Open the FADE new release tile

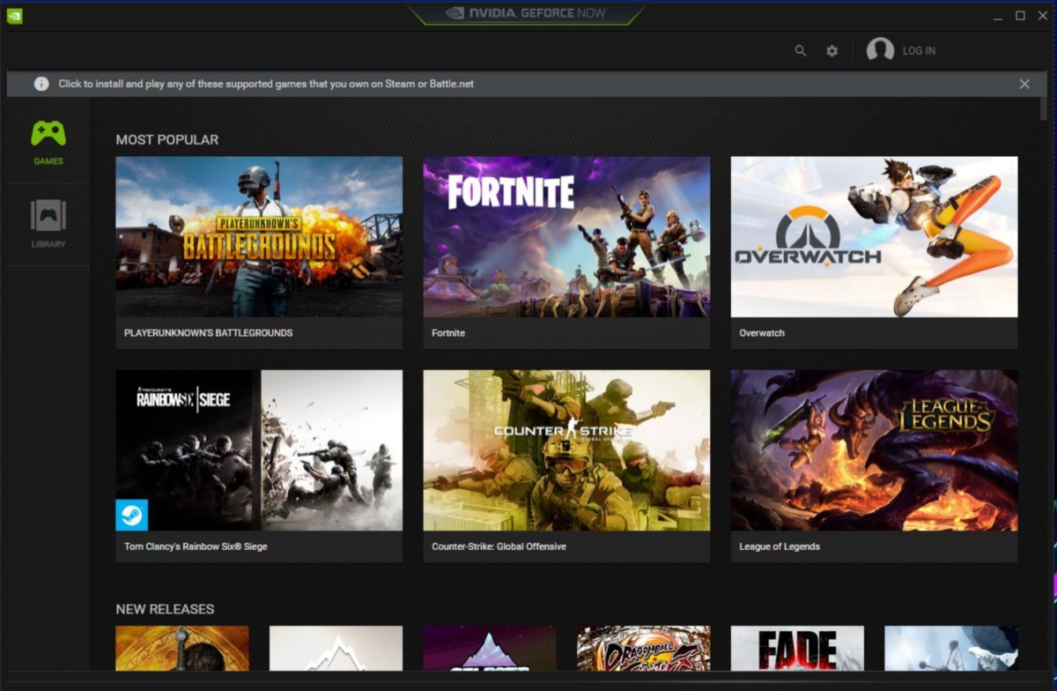797,648
